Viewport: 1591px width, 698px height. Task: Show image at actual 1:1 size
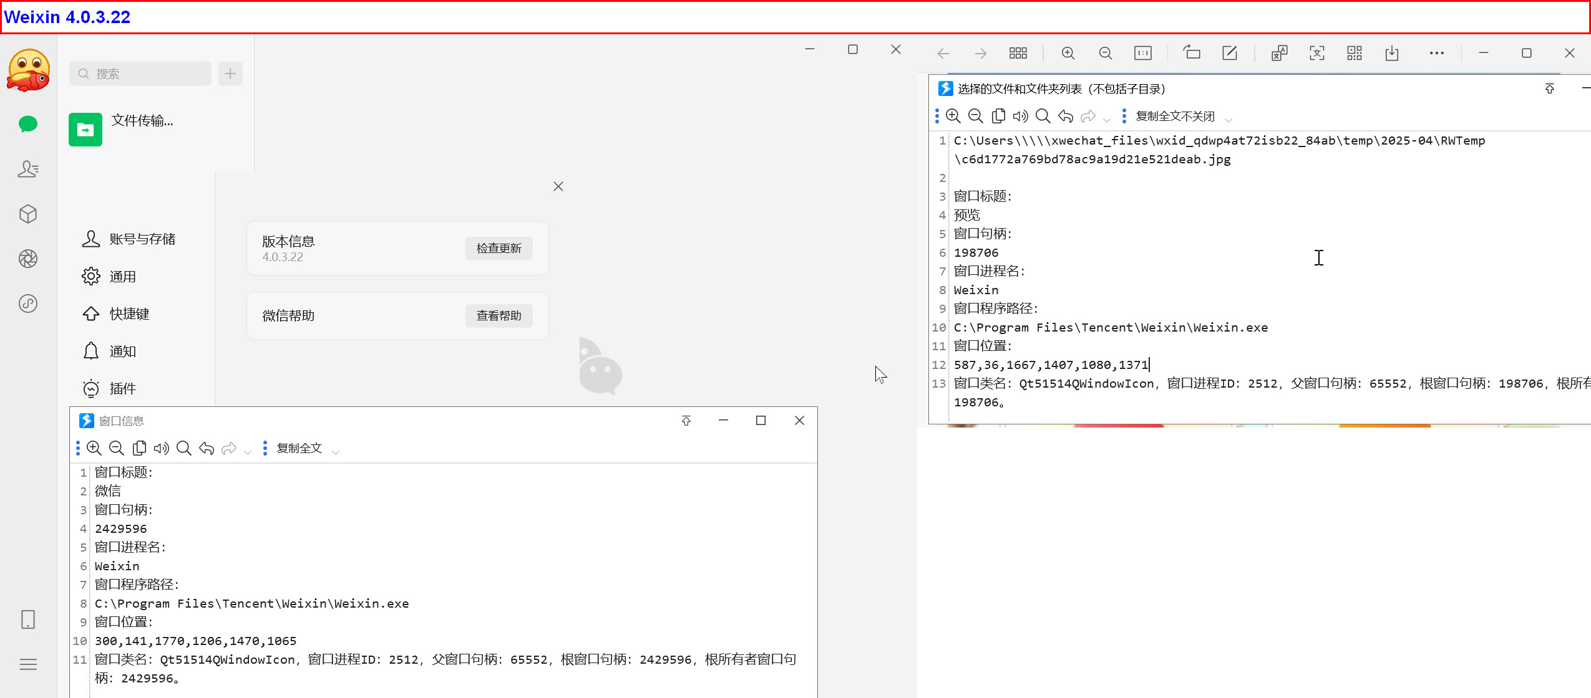click(x=1143, y=54)
